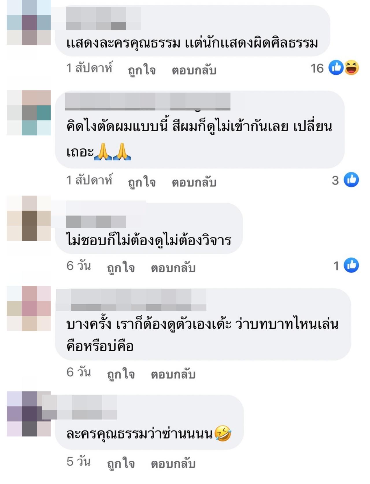This screenshot has height=484, width=370.
Task: Reply to the 'ไม่ชอบก็ไม่ต้องดู' comment
Action: tap(173, 268)
